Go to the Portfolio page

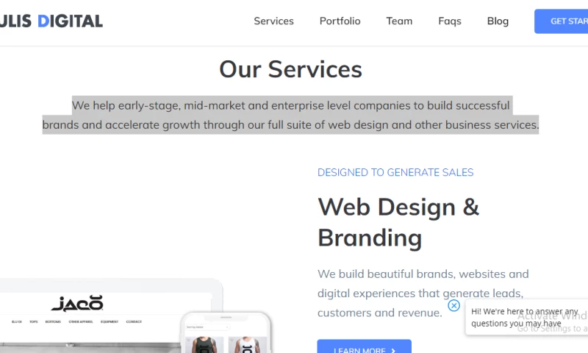click(340, 21)
